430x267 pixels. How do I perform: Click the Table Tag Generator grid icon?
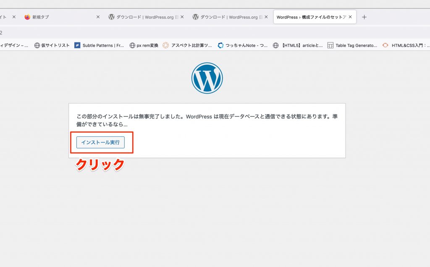(x=330, y=45)
